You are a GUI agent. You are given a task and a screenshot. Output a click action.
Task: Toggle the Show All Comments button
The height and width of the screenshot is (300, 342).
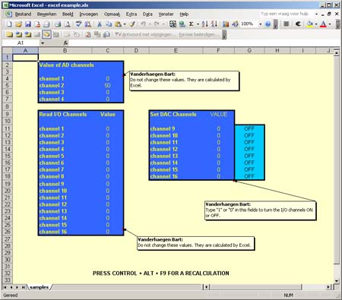[46, 34]
